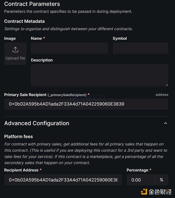Focus the platform fee Recipient Address field
Viewport: 175px width, 198px height.
(x=63, y=180)
